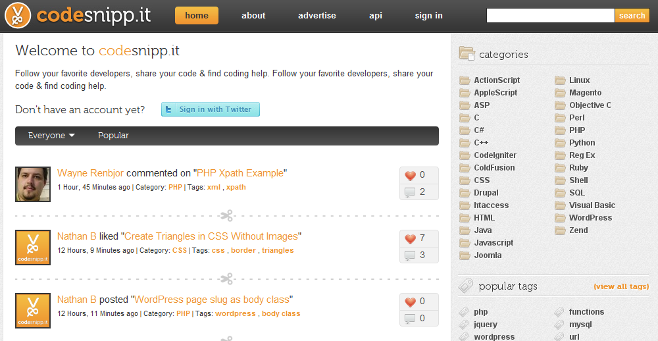Click the WordPress folder icon

tap(560, 218)
